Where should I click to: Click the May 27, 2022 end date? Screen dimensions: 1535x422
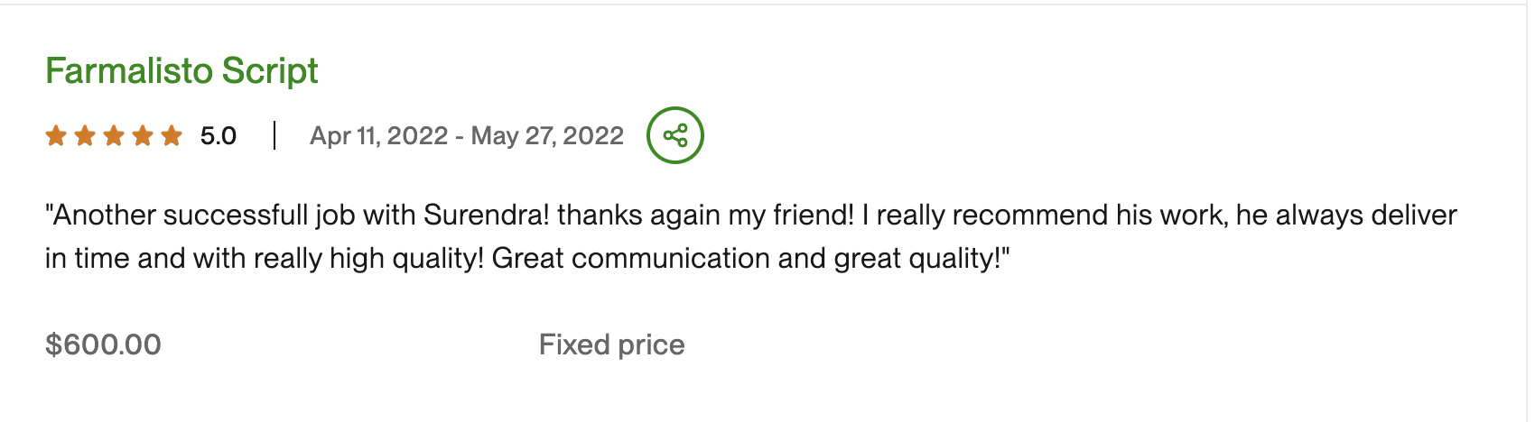tap(547, 136)
